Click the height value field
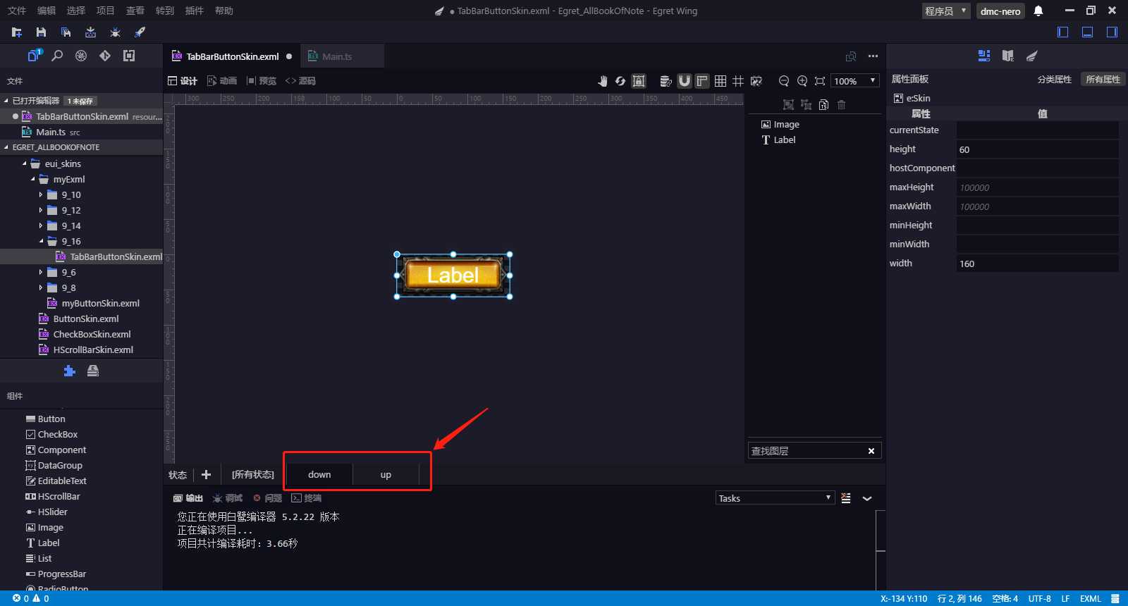 [x=1037, y=149]
